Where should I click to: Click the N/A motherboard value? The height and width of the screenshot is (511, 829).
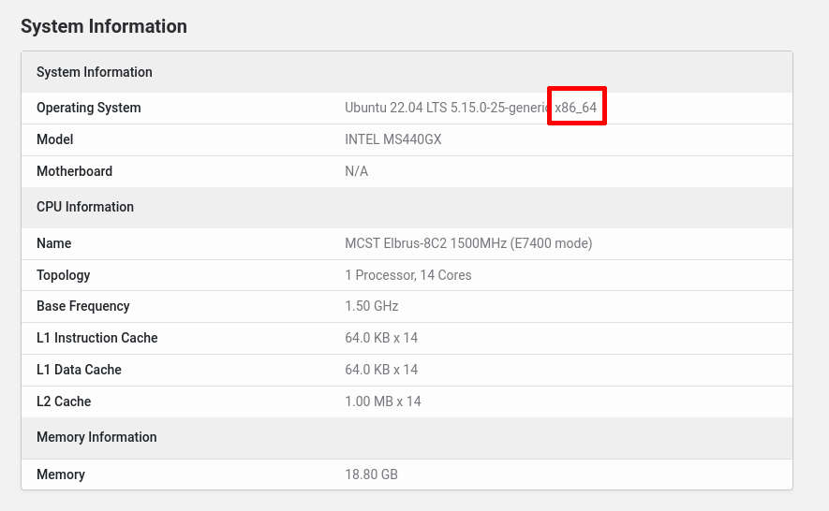(x=356, y=171)
